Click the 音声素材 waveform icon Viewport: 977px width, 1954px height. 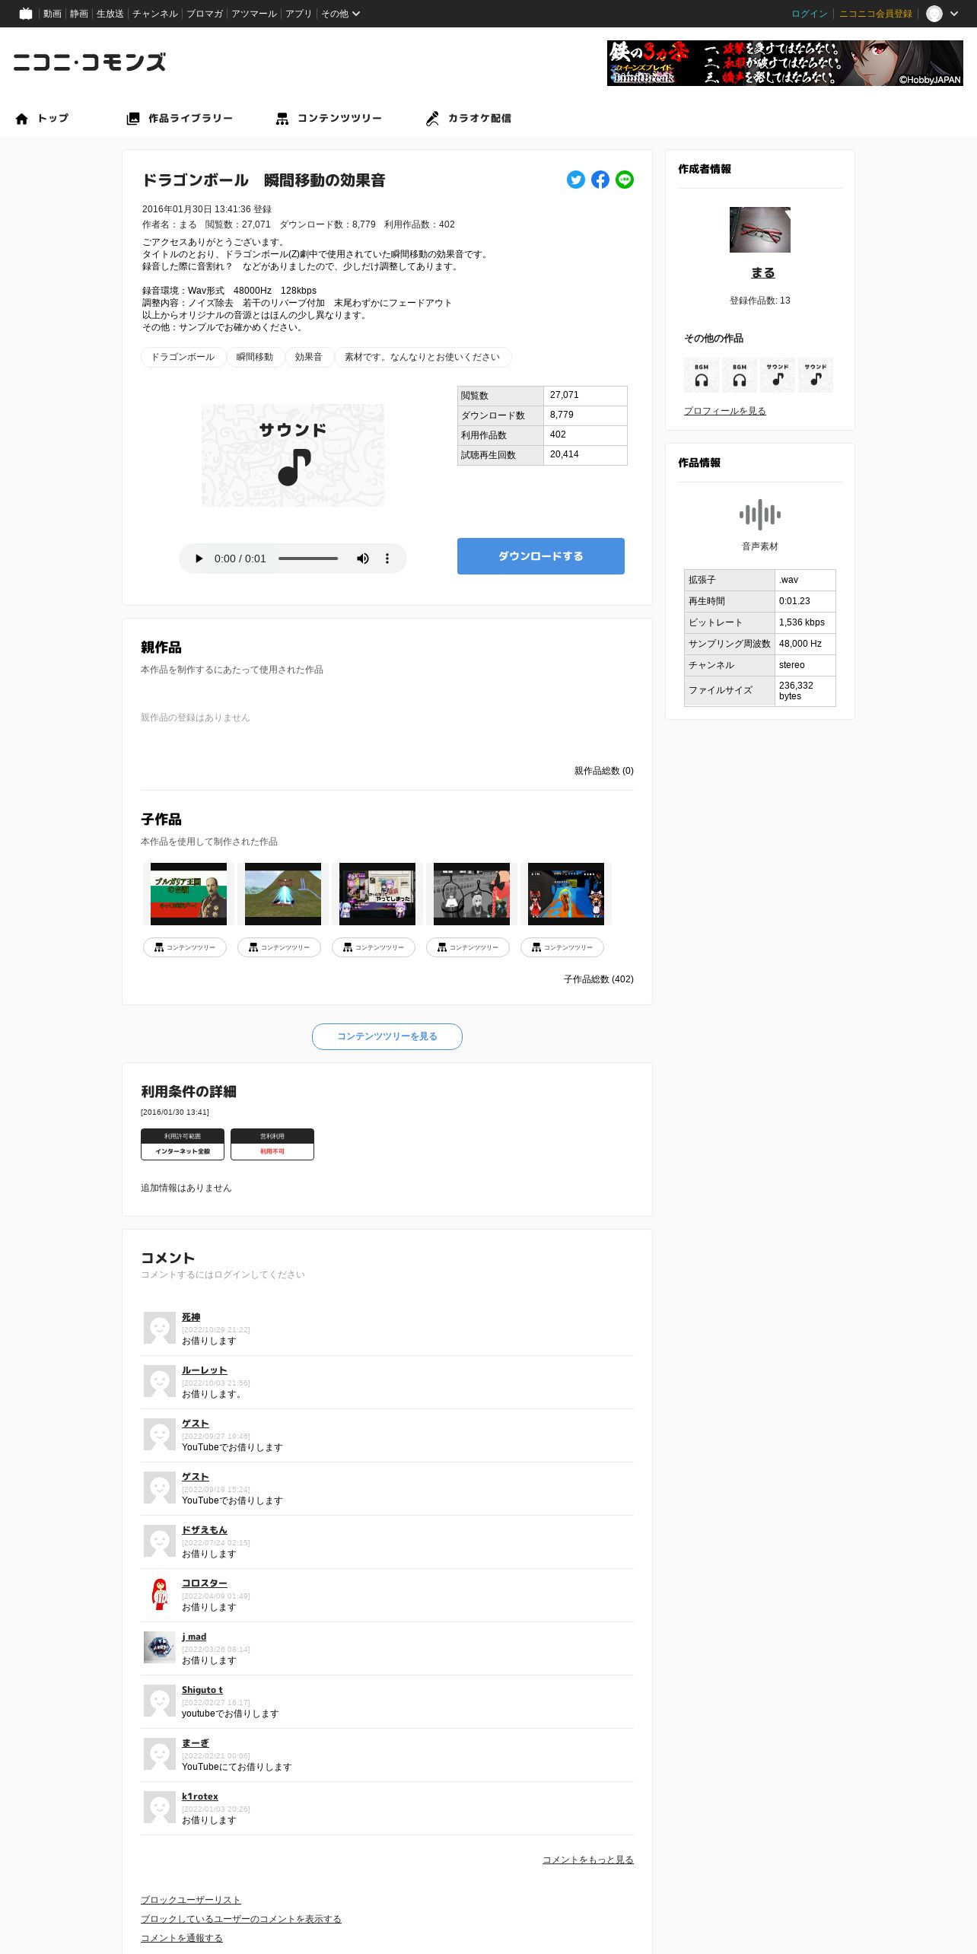(x=760, y=515)
